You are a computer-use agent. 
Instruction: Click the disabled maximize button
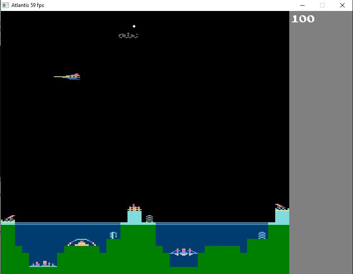click(322, 5)
